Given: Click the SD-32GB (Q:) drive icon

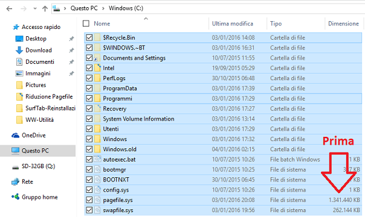Looking at the screenshot, I should [x=15, y=167].
